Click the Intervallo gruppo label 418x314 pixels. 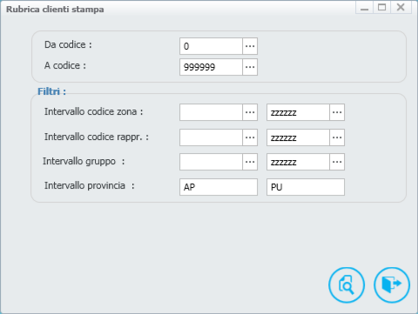(84, 161)
